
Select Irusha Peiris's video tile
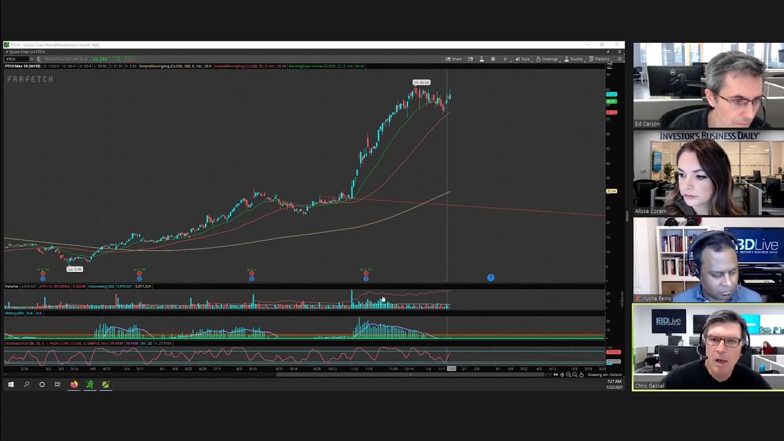(x=709, y=260)
